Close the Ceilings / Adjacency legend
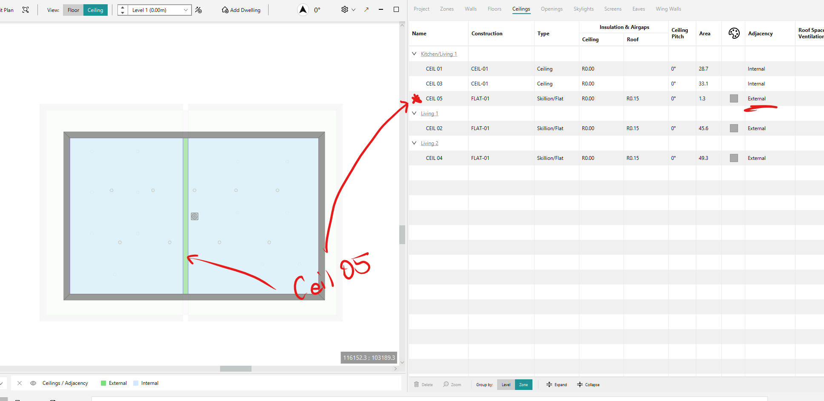824x401 pixels. coord(20,383)
